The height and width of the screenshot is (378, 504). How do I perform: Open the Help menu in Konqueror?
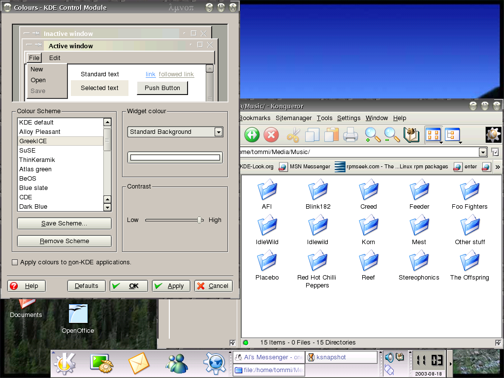pos(400,118)
